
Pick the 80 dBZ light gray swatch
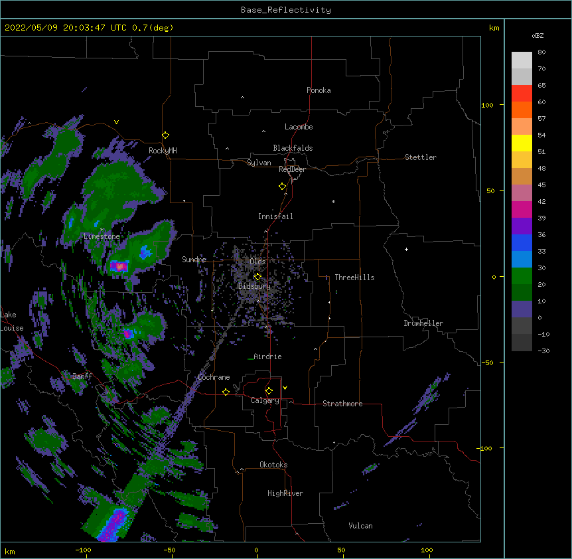pos(522,60)
